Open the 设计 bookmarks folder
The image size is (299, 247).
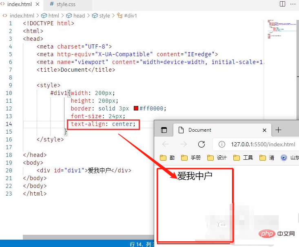pyautogui.click(x=217, y=158)
